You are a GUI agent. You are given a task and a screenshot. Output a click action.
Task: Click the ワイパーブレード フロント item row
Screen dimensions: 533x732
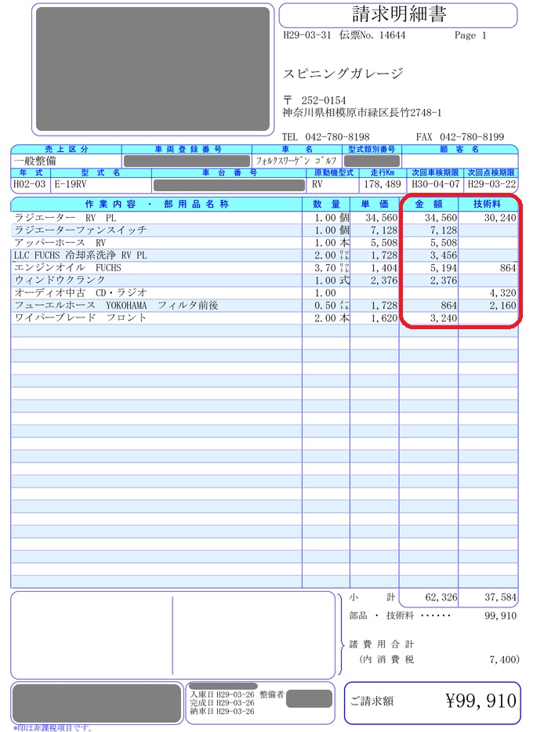[x=80, y=317]
